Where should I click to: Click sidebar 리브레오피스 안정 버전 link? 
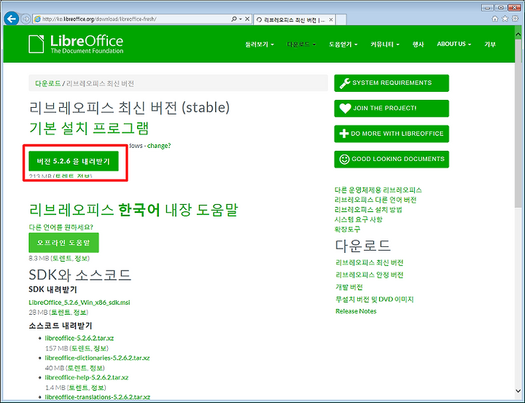369,275
